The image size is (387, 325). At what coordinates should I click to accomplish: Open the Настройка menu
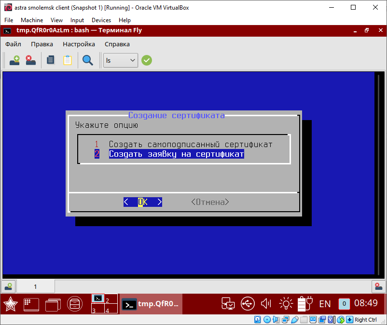pos(79,44)
